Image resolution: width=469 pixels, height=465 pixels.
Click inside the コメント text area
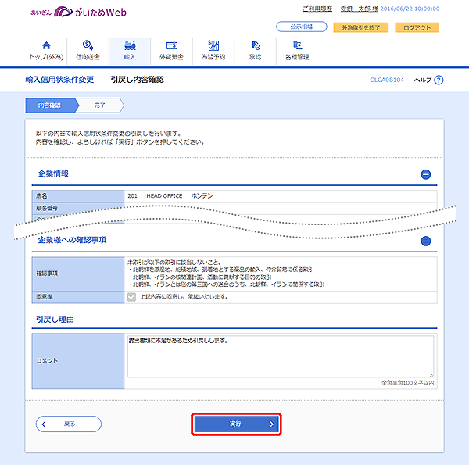coord(281,356)
